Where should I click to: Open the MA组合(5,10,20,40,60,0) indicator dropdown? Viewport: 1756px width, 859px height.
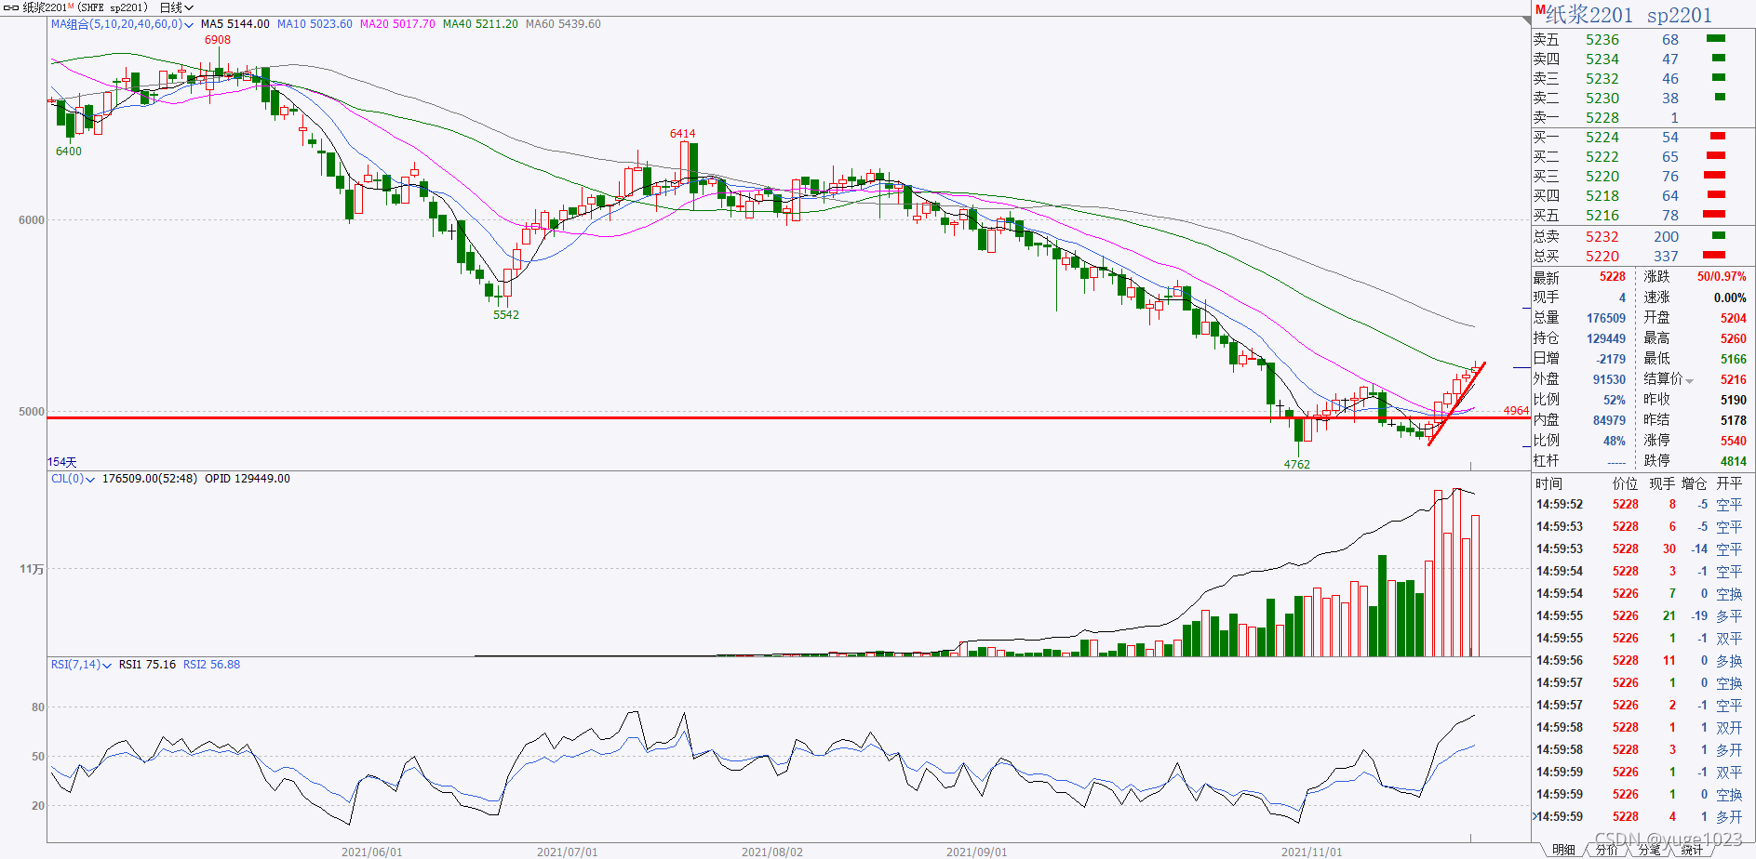[x=122, y=24]
